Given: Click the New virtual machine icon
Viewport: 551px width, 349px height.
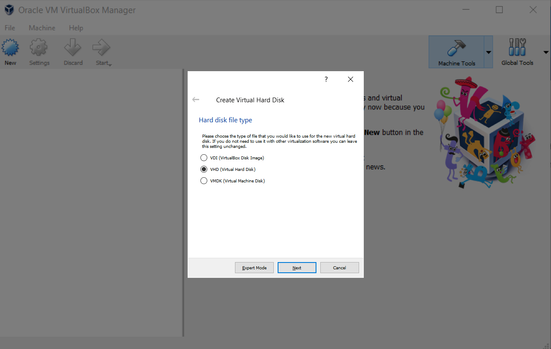Looking at the screenshot, I should point(10,47).
